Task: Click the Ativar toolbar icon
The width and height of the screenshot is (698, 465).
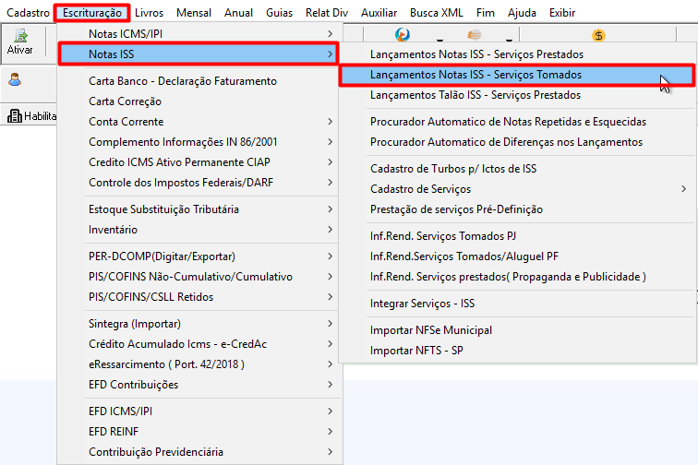Action: pyautogui.click(x=20, y=42)
